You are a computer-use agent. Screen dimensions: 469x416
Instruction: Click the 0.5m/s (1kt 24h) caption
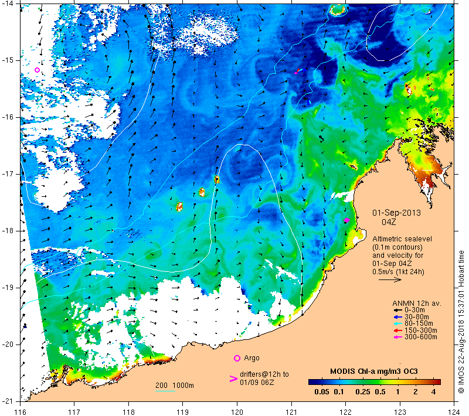(x=398, y=272)
